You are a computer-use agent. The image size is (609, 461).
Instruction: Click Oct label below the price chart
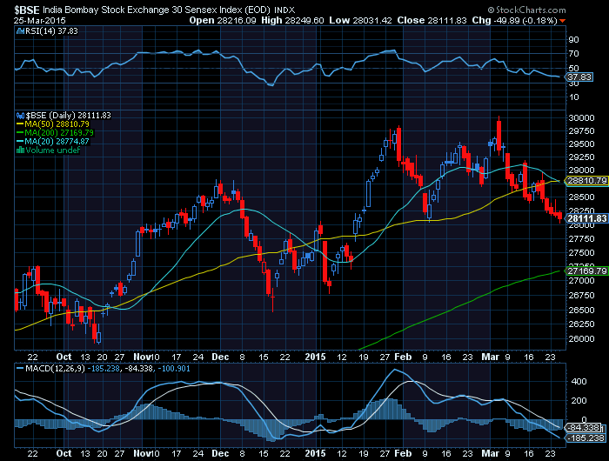click(x=64, y=357)
